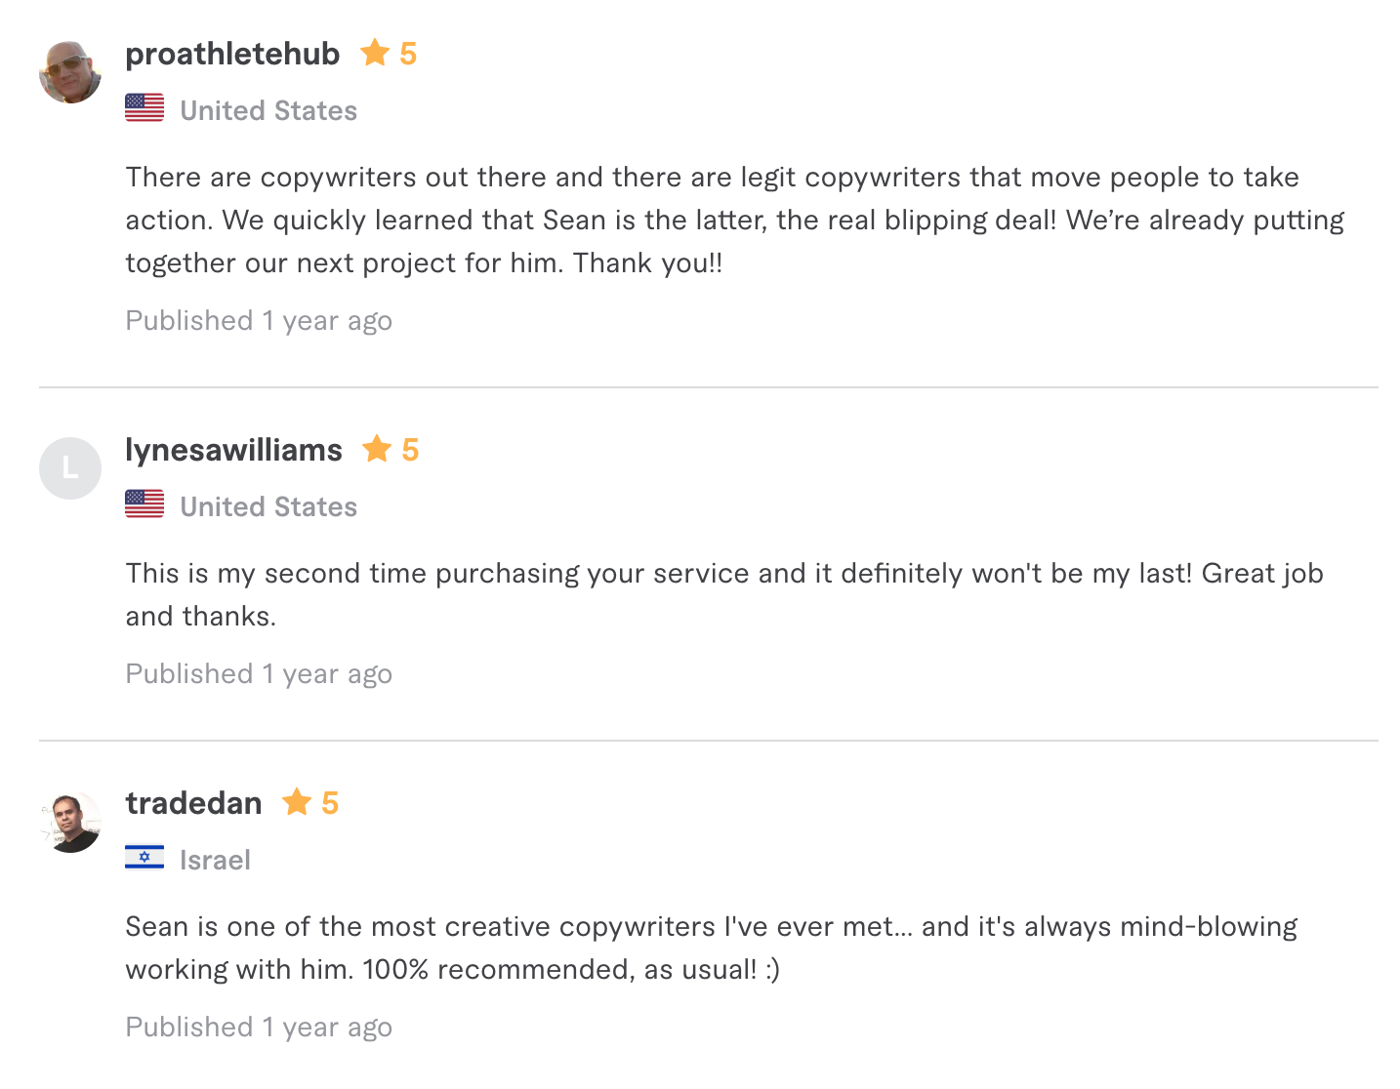Image resolution: width=1400 pixels, height=1089 pixels.
Task: Open the lynesawilliams username link
Action: click(x=233, y=450)
